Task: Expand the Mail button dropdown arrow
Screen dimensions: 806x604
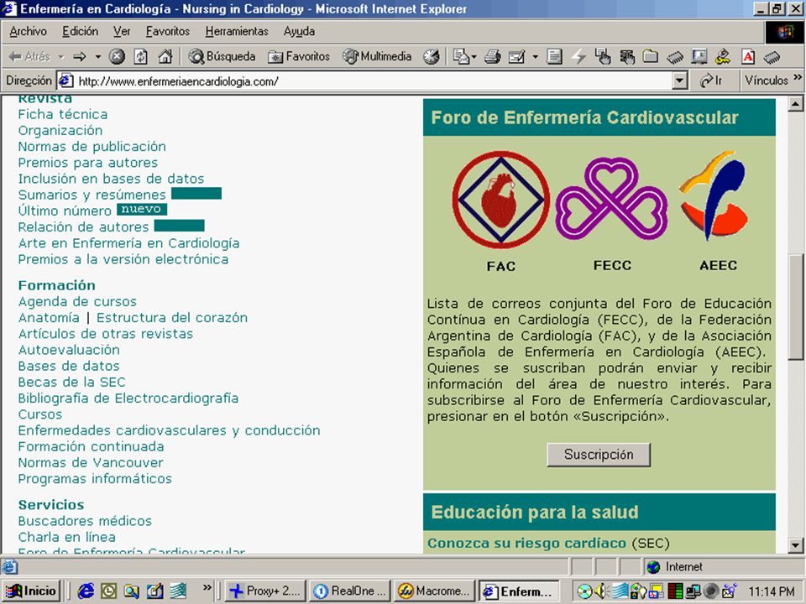Action: click(x=474, y=56)
